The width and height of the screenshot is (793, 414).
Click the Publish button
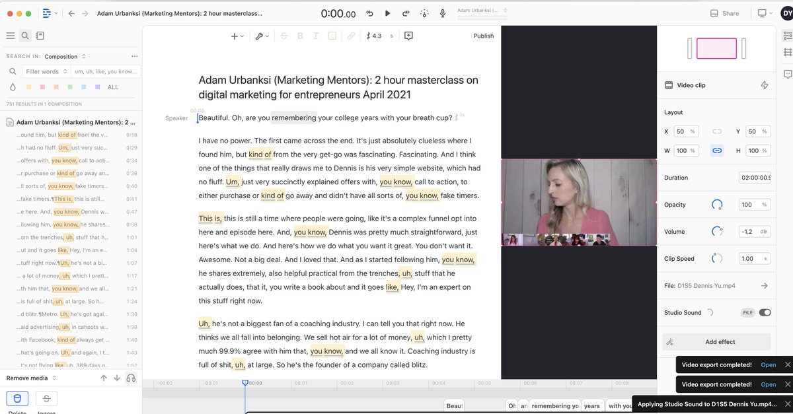coord(484,36)
